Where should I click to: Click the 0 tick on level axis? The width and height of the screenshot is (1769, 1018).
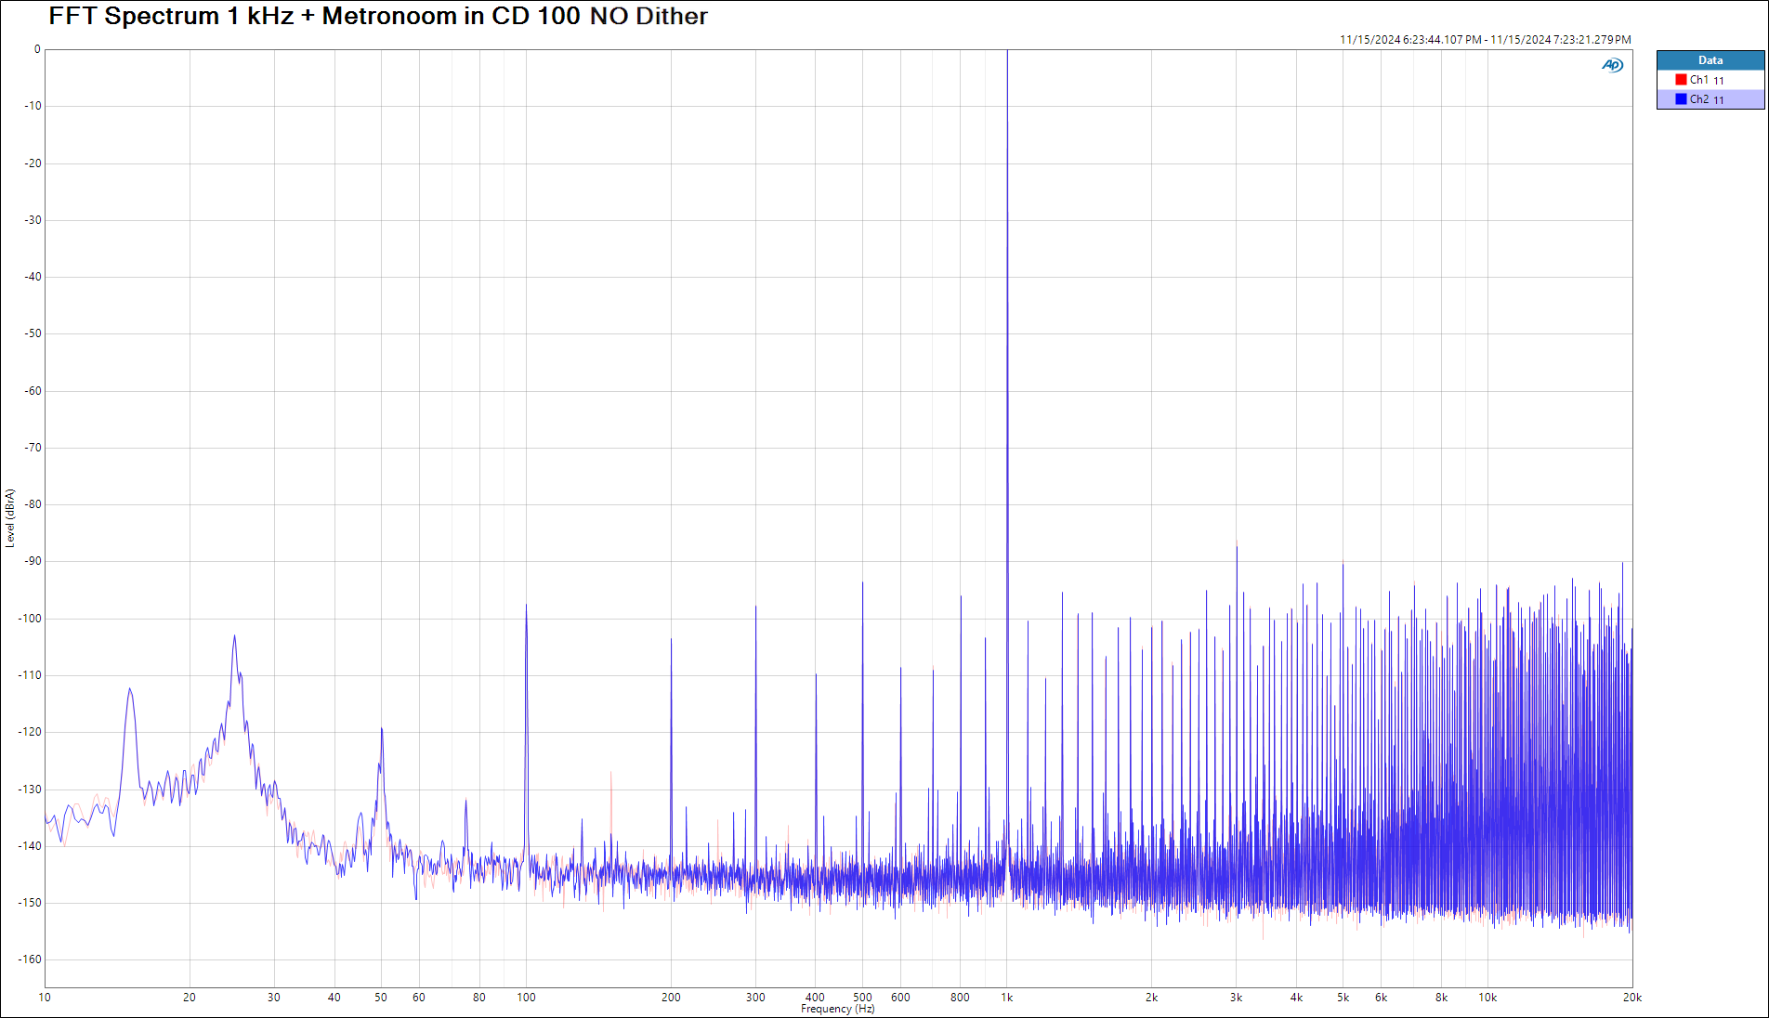(x=37, y=49)
